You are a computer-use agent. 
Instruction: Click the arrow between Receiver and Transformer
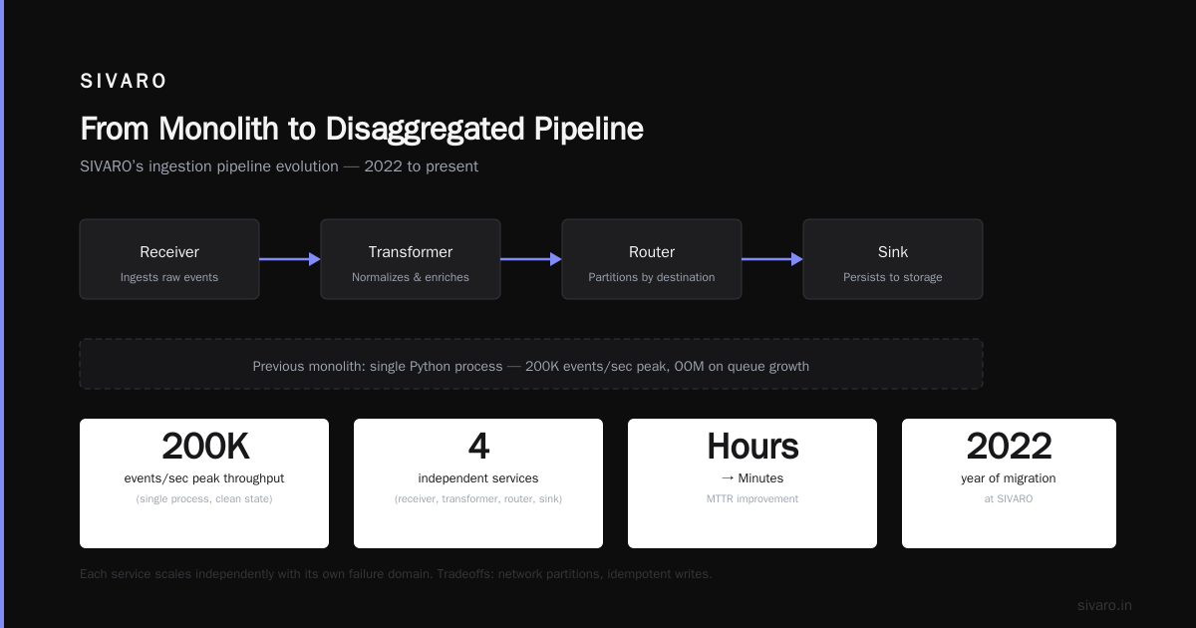point(290,259)
